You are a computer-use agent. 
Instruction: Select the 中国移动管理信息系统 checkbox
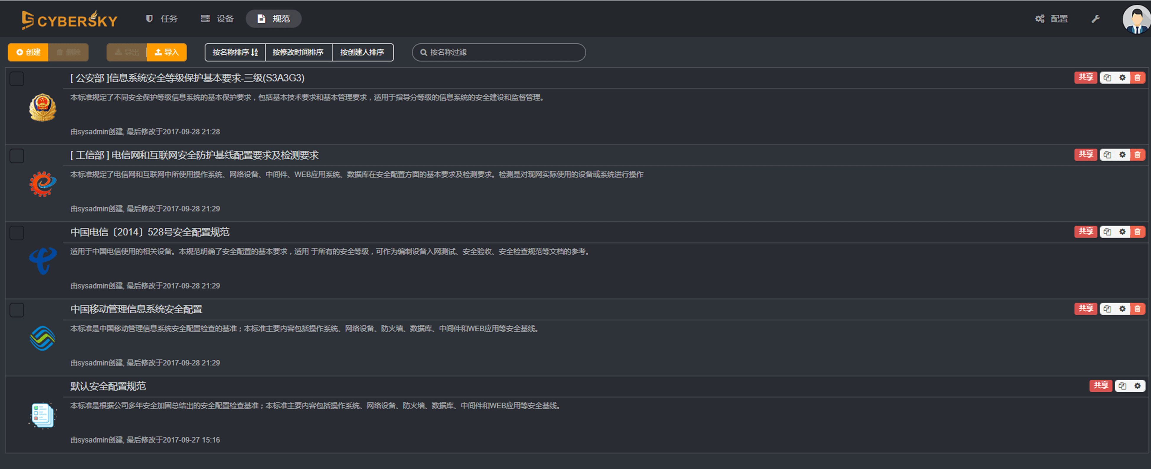click(17, 310)
